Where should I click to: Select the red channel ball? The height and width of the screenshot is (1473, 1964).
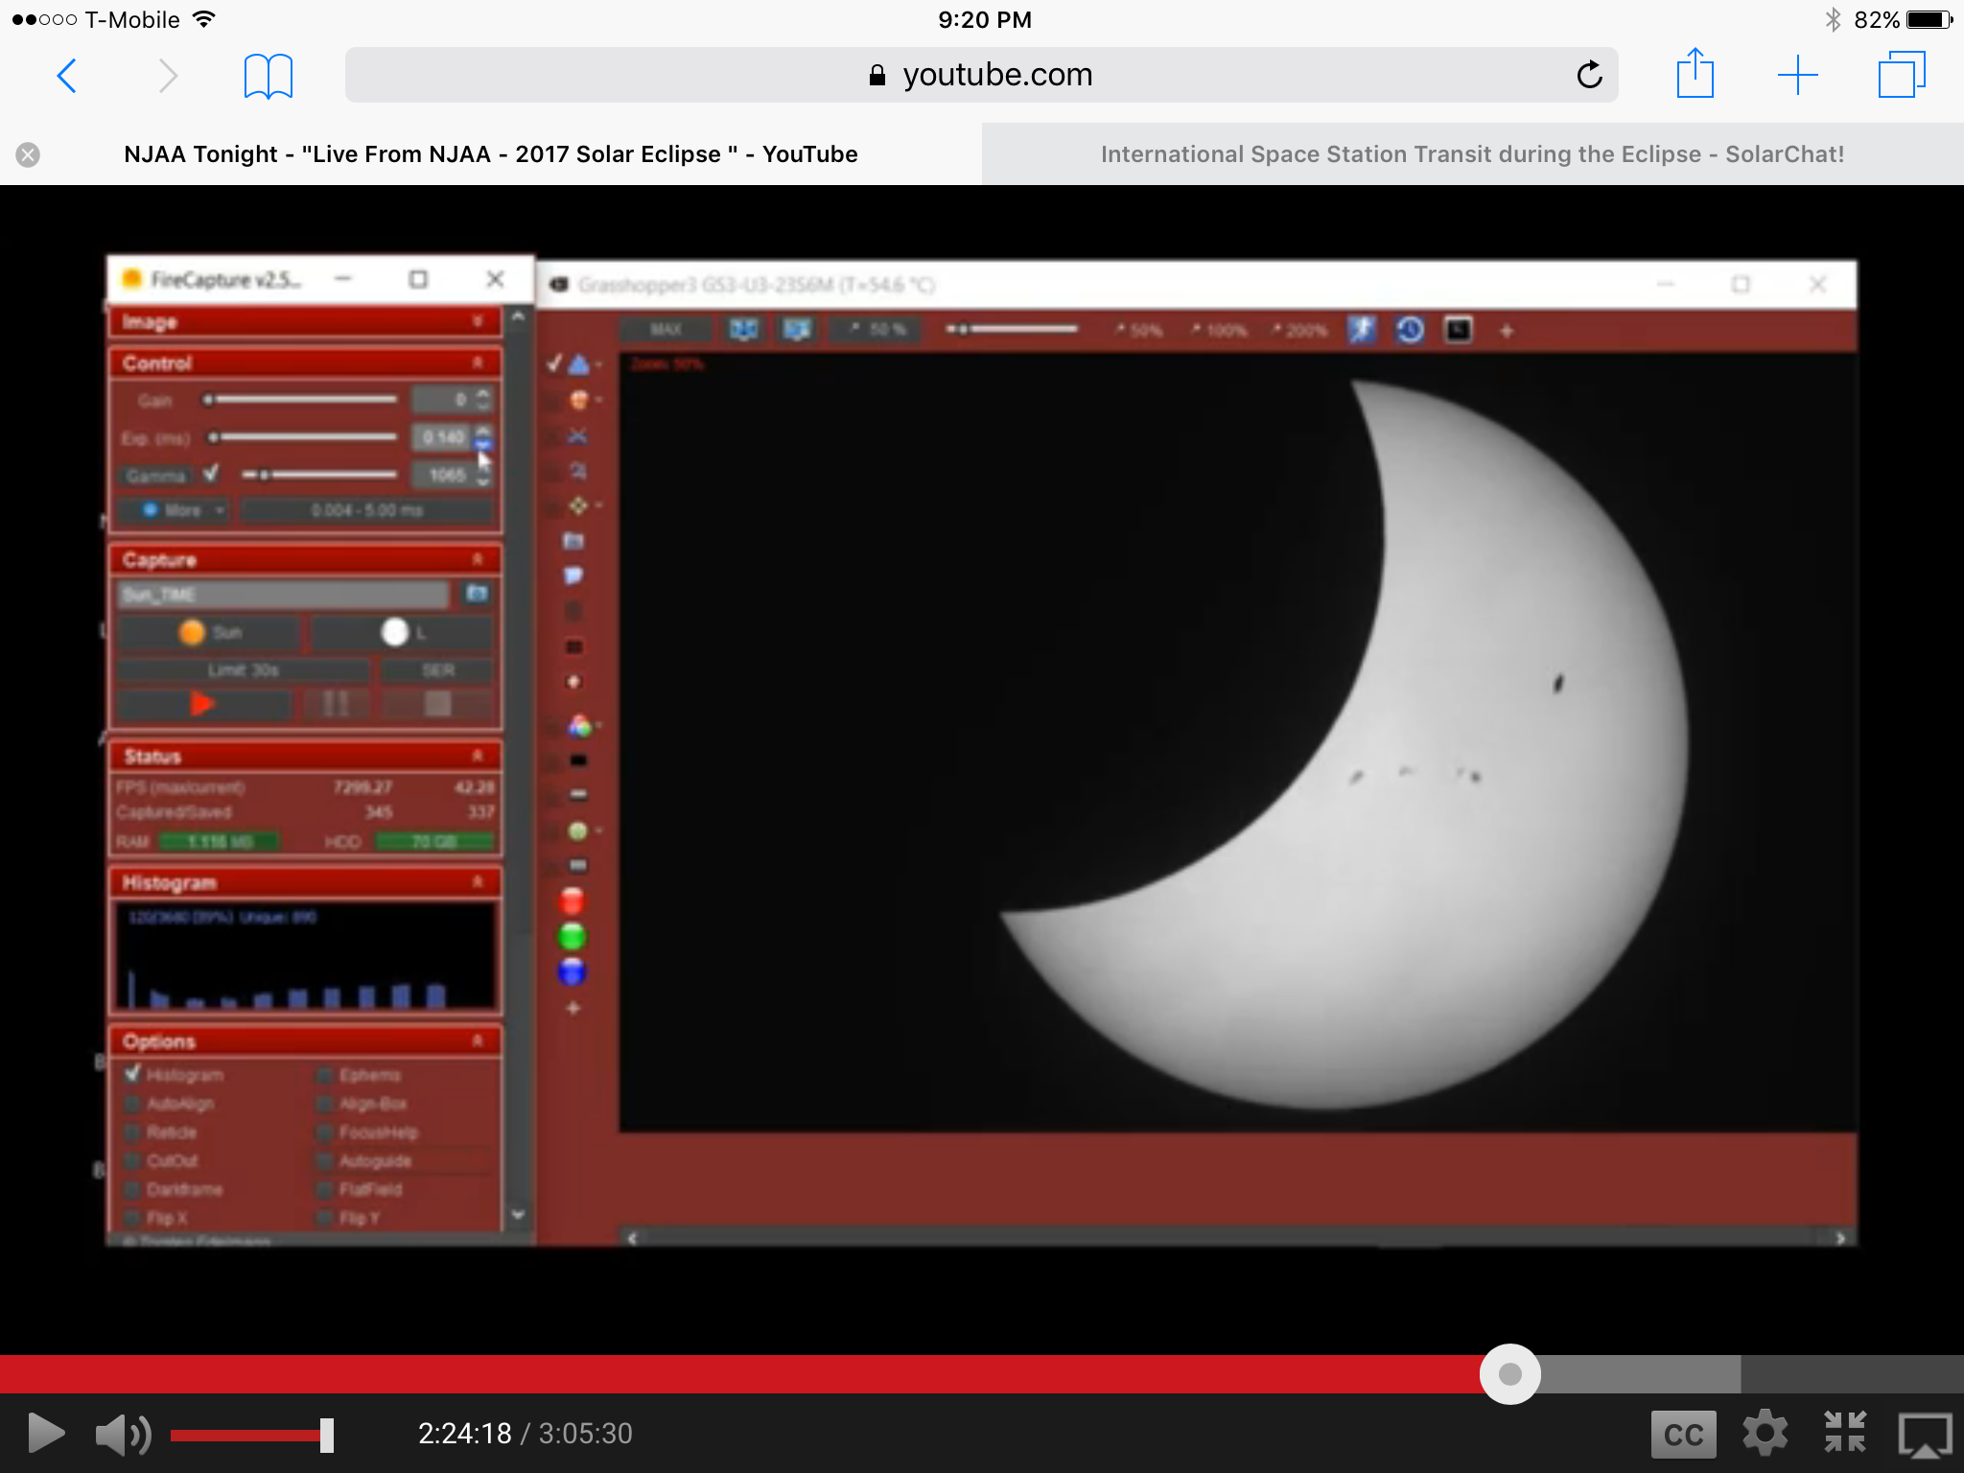572,900
